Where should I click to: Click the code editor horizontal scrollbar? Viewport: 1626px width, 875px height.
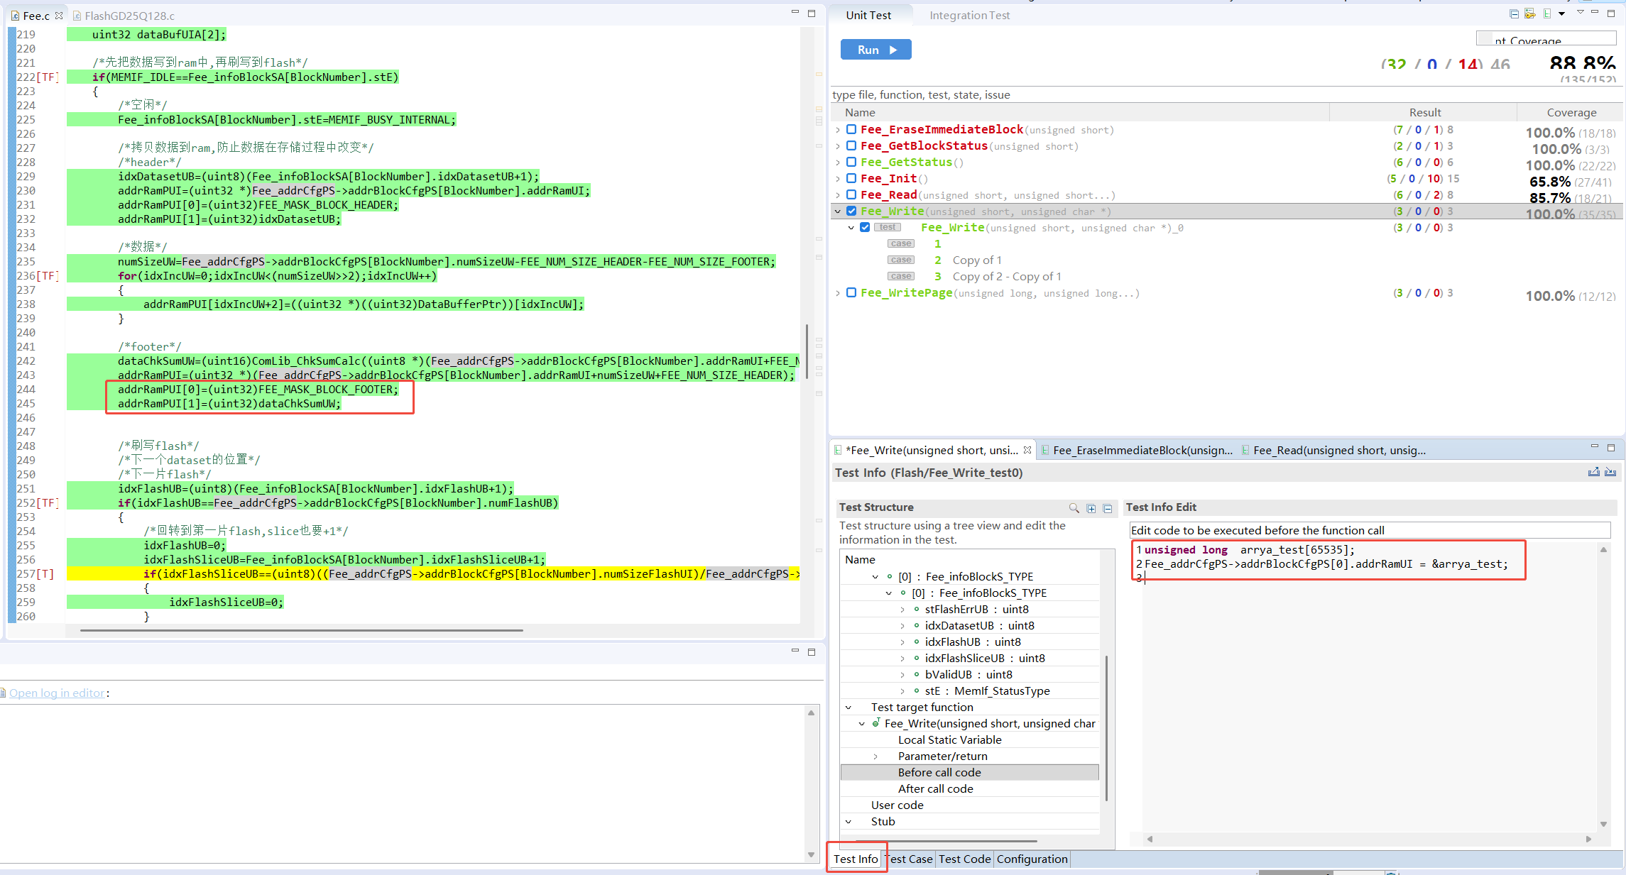coord(302,629)
